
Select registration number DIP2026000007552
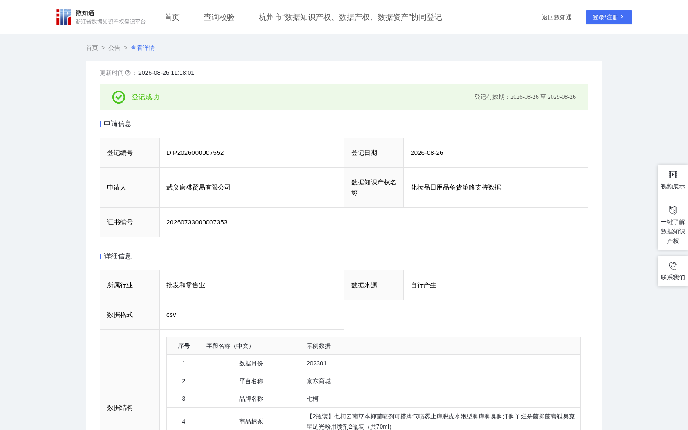click(x=195, y=153)
